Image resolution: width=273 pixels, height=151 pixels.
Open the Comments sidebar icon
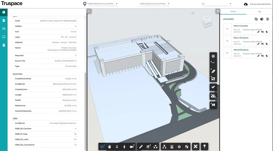pos(4,37)
